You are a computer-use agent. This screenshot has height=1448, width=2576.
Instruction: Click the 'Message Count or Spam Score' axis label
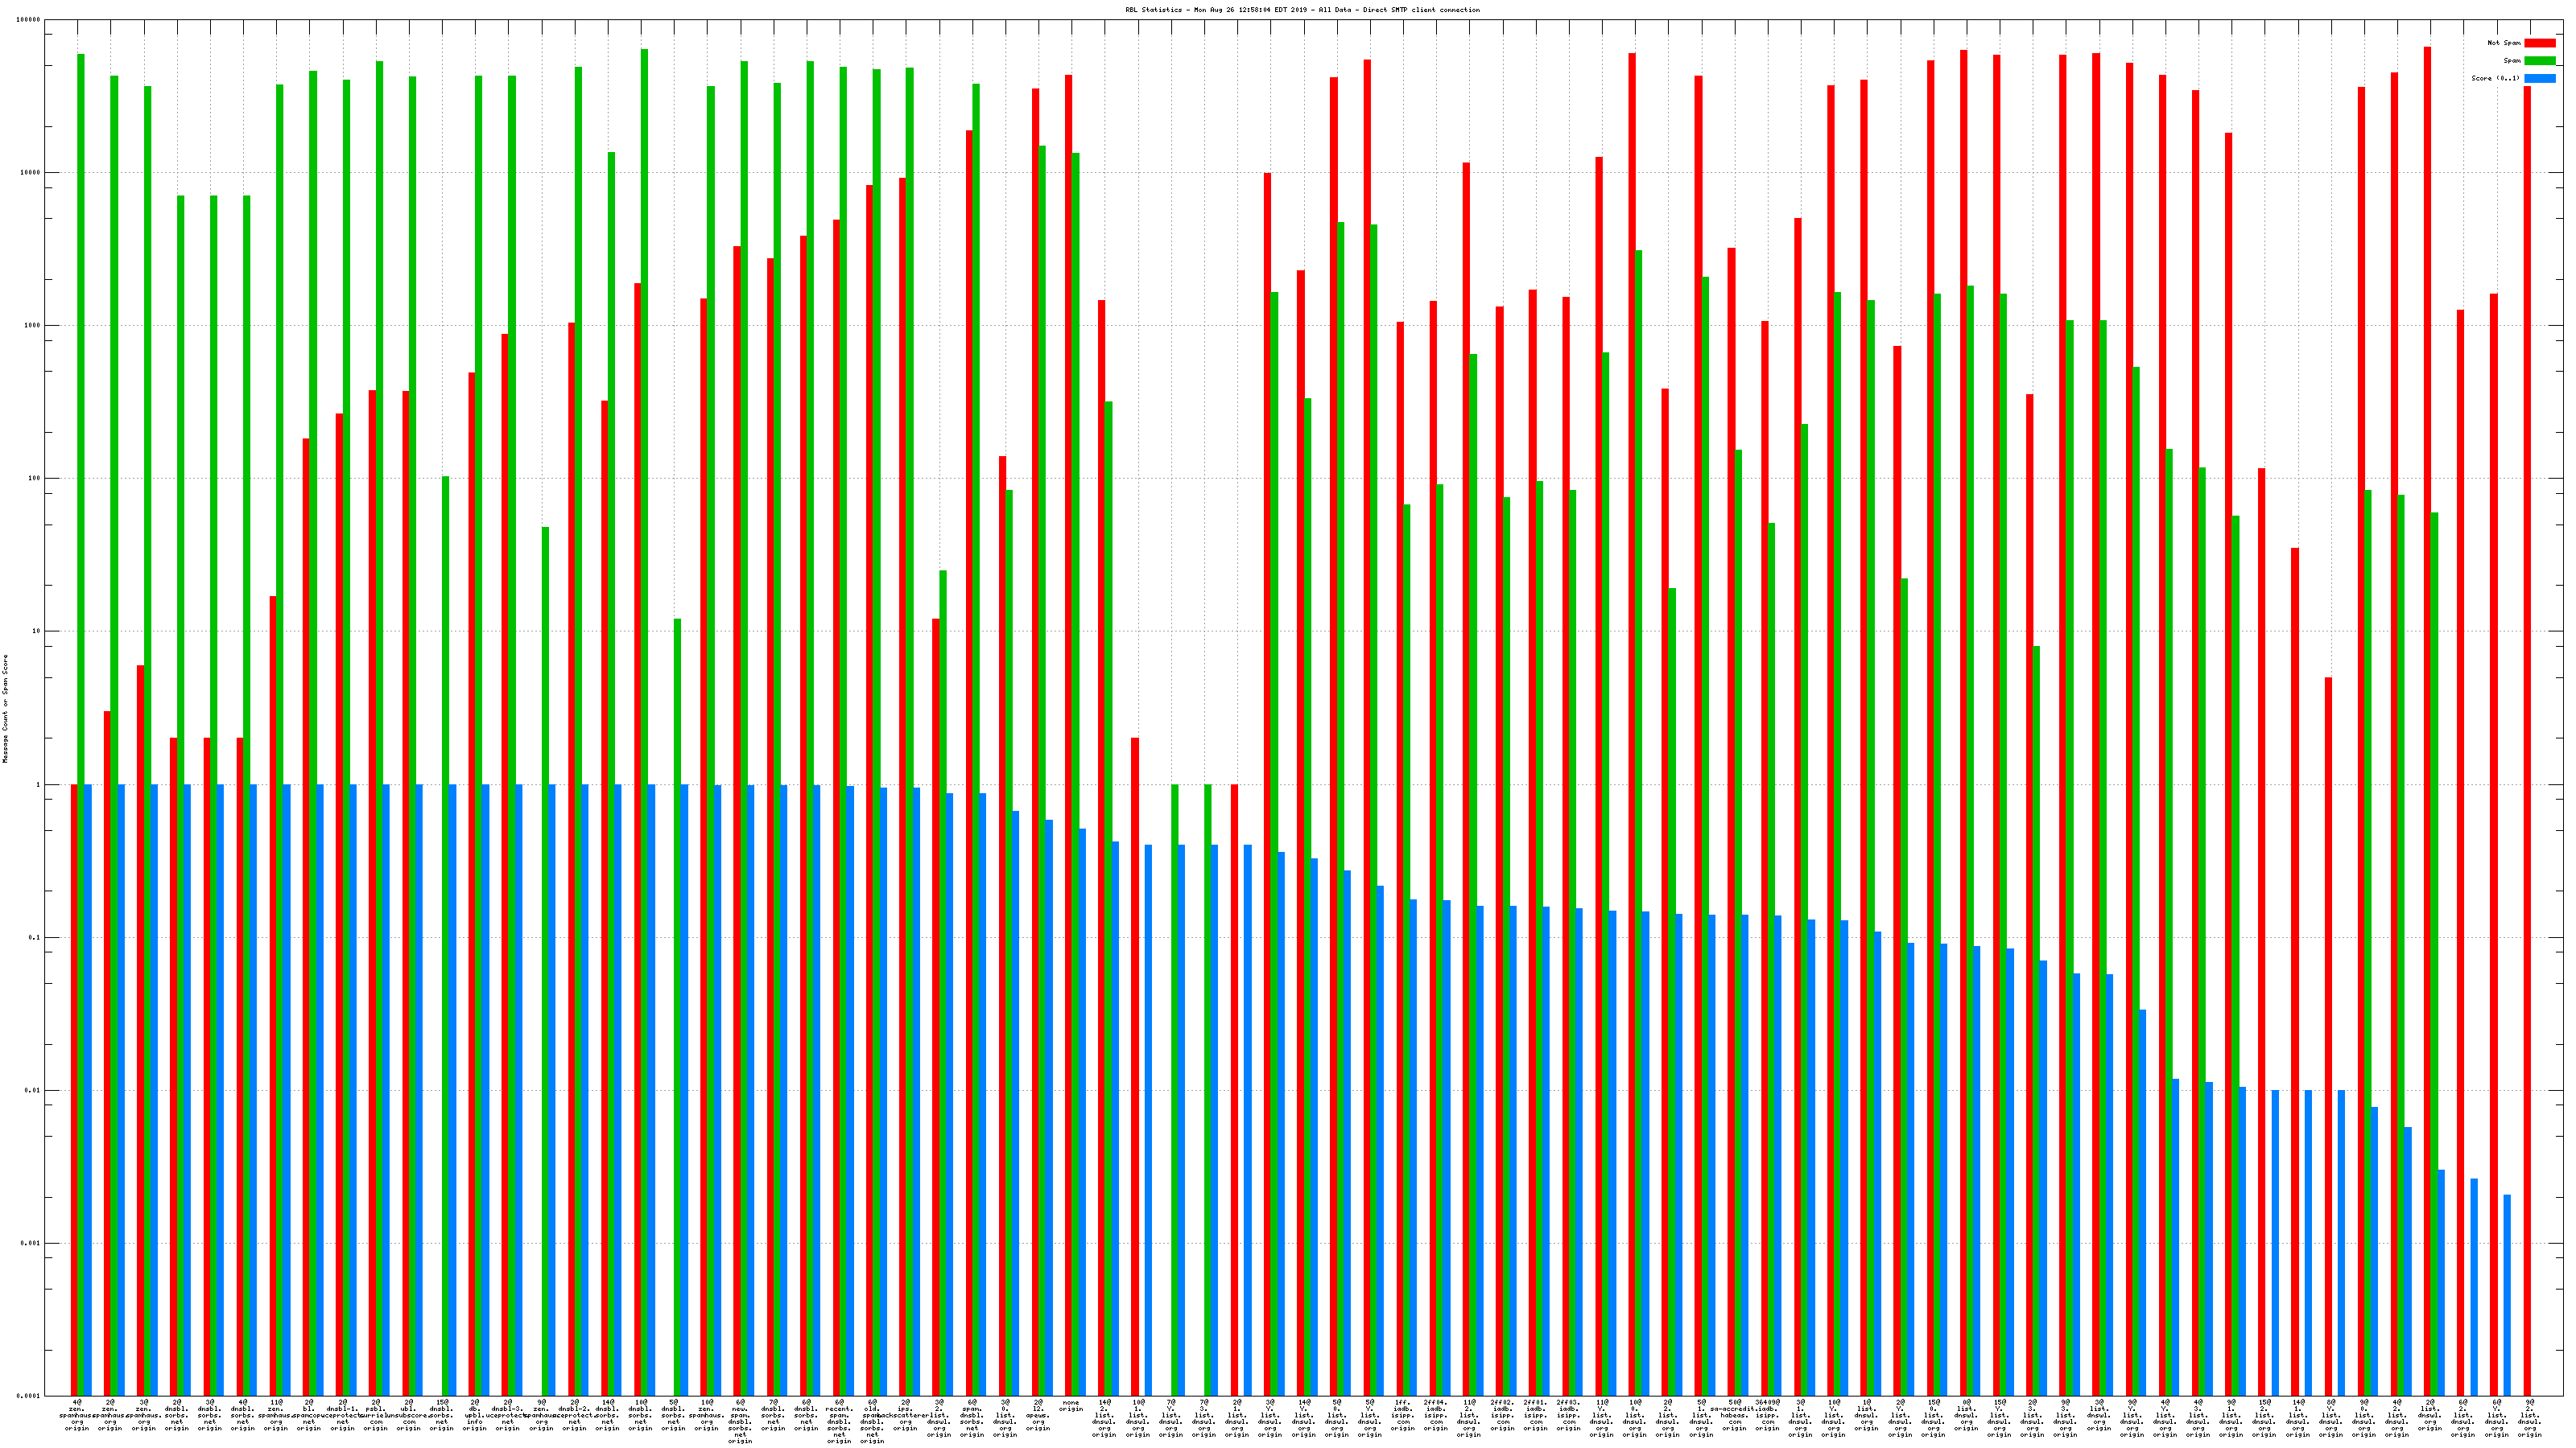[5, 709]
